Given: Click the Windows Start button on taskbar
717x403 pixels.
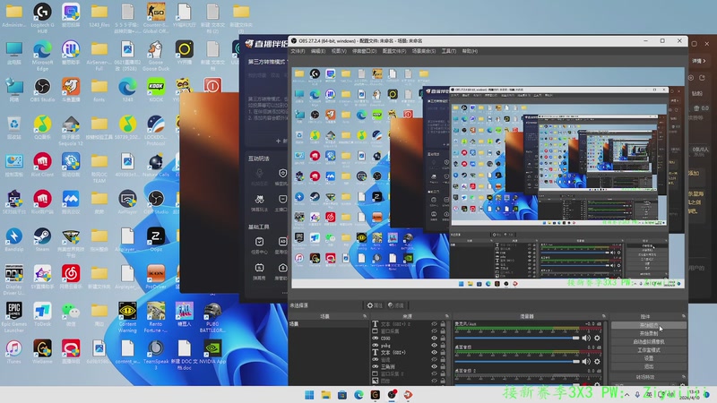Looking at the screenshot, I should point(309,394).
